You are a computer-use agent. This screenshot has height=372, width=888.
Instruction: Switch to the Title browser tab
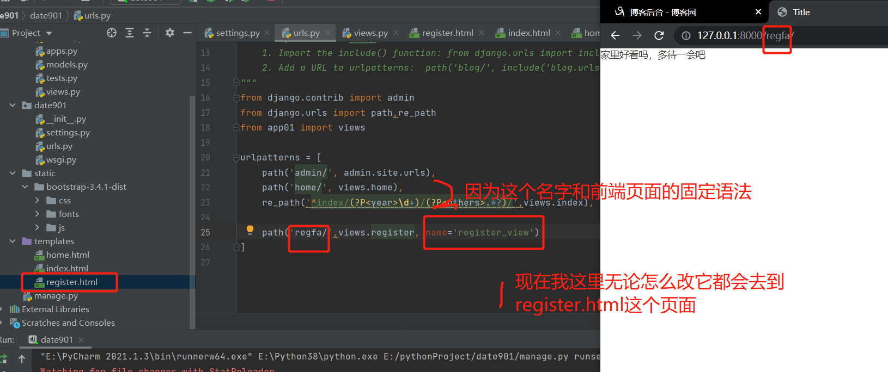(x=801, y=12)
